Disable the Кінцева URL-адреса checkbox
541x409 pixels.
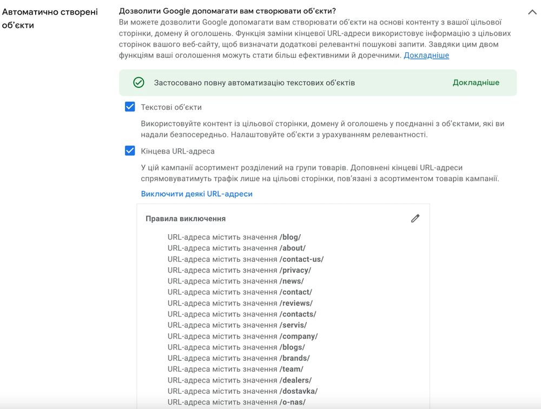129,151
